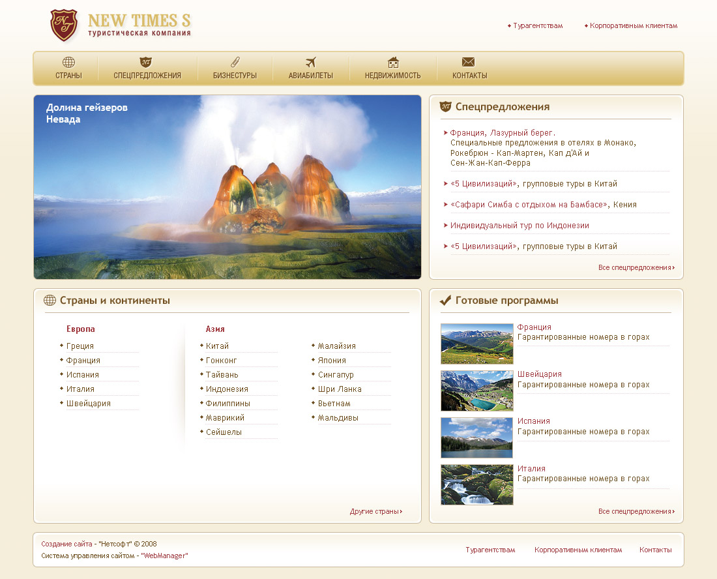Click Все спецпредложения under Готовые программы

[x=636, y=511]
